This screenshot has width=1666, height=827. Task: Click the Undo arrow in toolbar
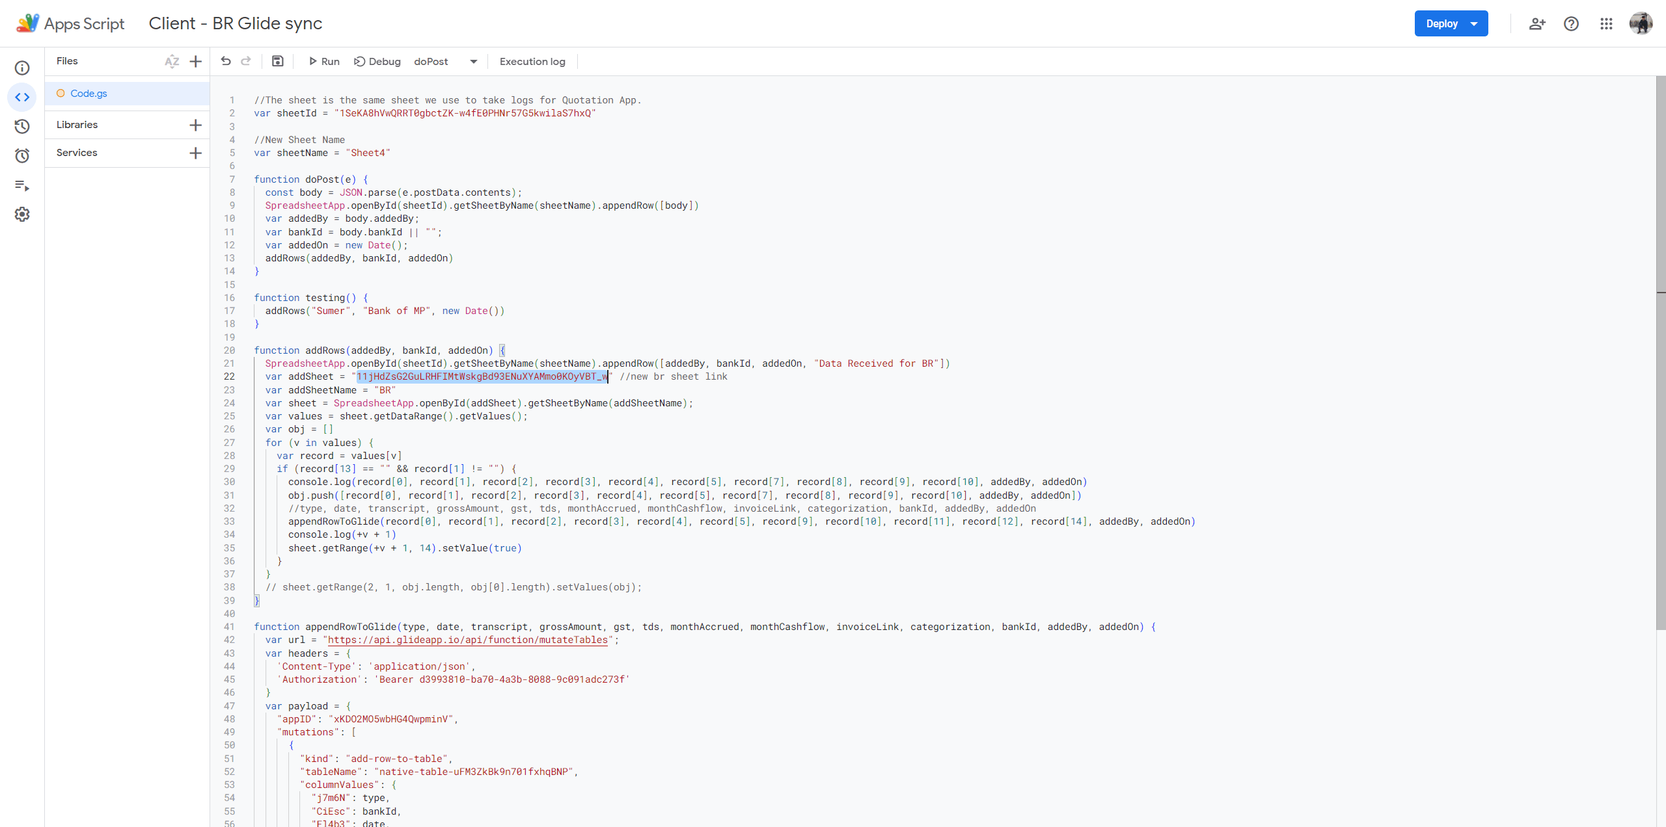pyautogui.click(x=226, y=61)
